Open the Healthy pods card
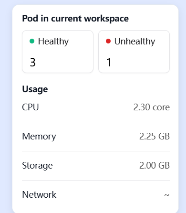 [58, 52]
